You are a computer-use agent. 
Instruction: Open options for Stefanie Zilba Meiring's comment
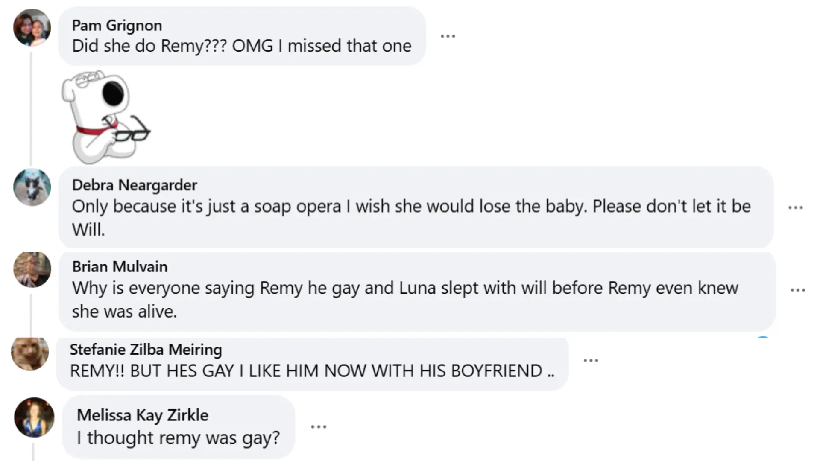[x=591, y=361]
